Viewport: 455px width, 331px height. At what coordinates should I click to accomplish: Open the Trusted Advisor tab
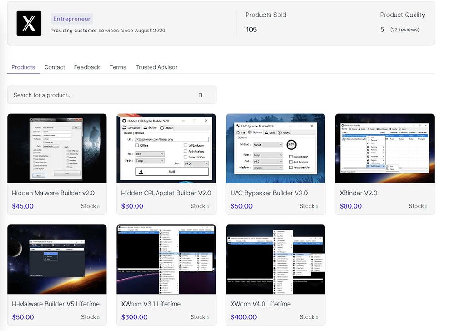156,67
